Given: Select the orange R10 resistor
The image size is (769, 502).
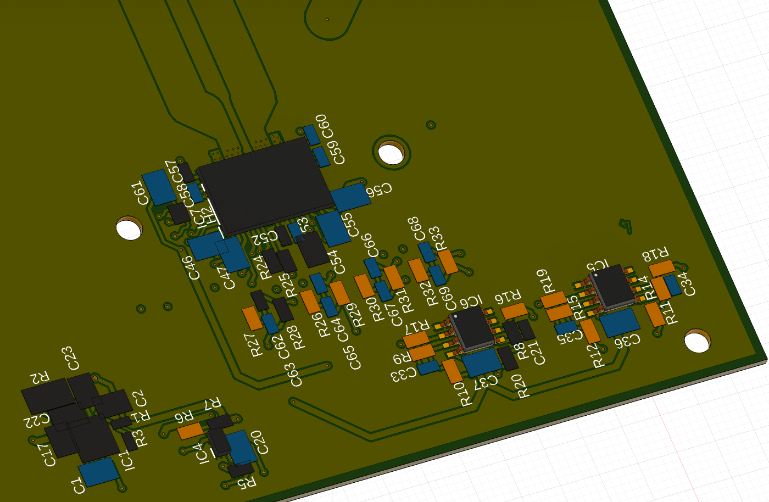Looking at the screenshot, I should coord(453,371).
